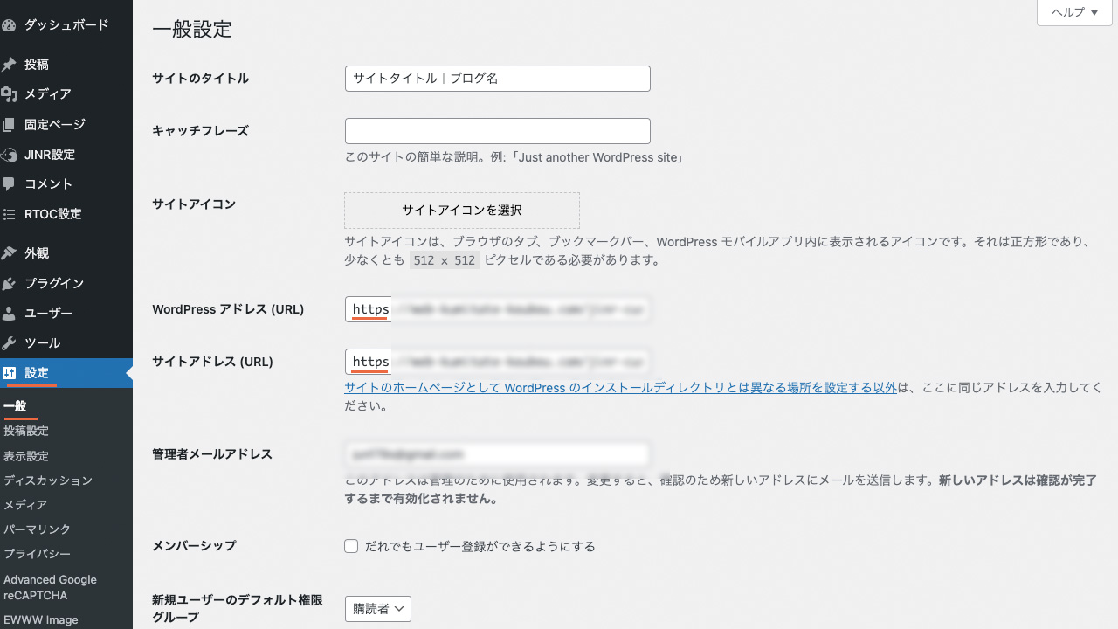Click the Comments speech bubble icon
Viewport: 1118px width, 629px height.
pyautogui.click(x=9, y=184)
